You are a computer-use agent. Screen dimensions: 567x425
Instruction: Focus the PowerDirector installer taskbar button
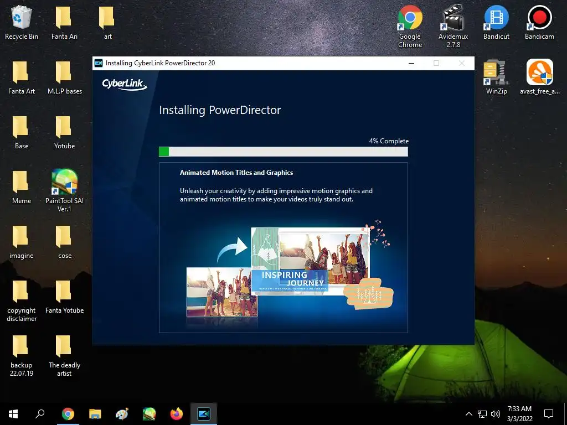pyautogui.click(x=204, y=414)
